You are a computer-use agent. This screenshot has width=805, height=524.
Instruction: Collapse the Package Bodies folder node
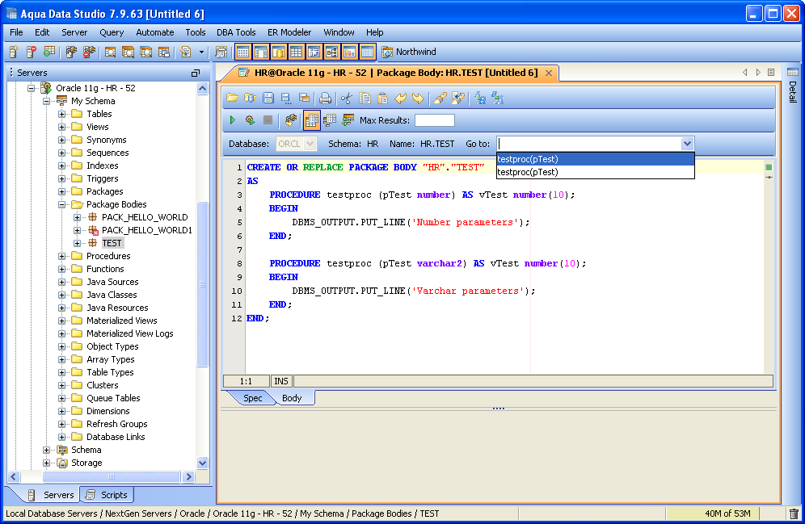tap(62, 204)
